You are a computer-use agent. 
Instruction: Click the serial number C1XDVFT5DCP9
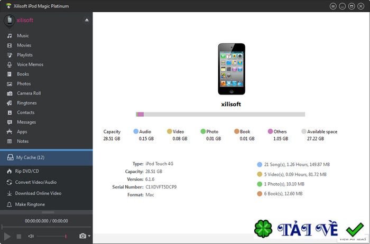[161, 187]
